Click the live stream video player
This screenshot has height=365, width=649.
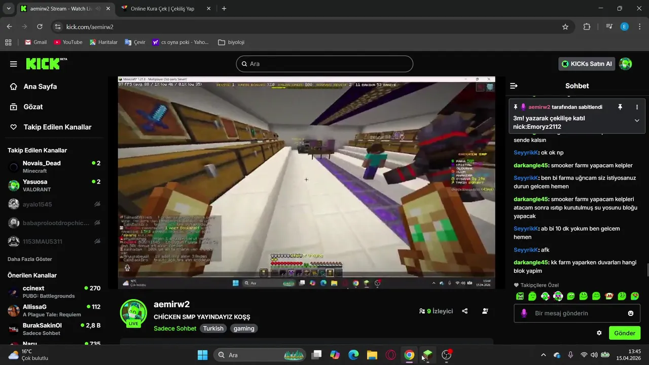click(306, 182)
